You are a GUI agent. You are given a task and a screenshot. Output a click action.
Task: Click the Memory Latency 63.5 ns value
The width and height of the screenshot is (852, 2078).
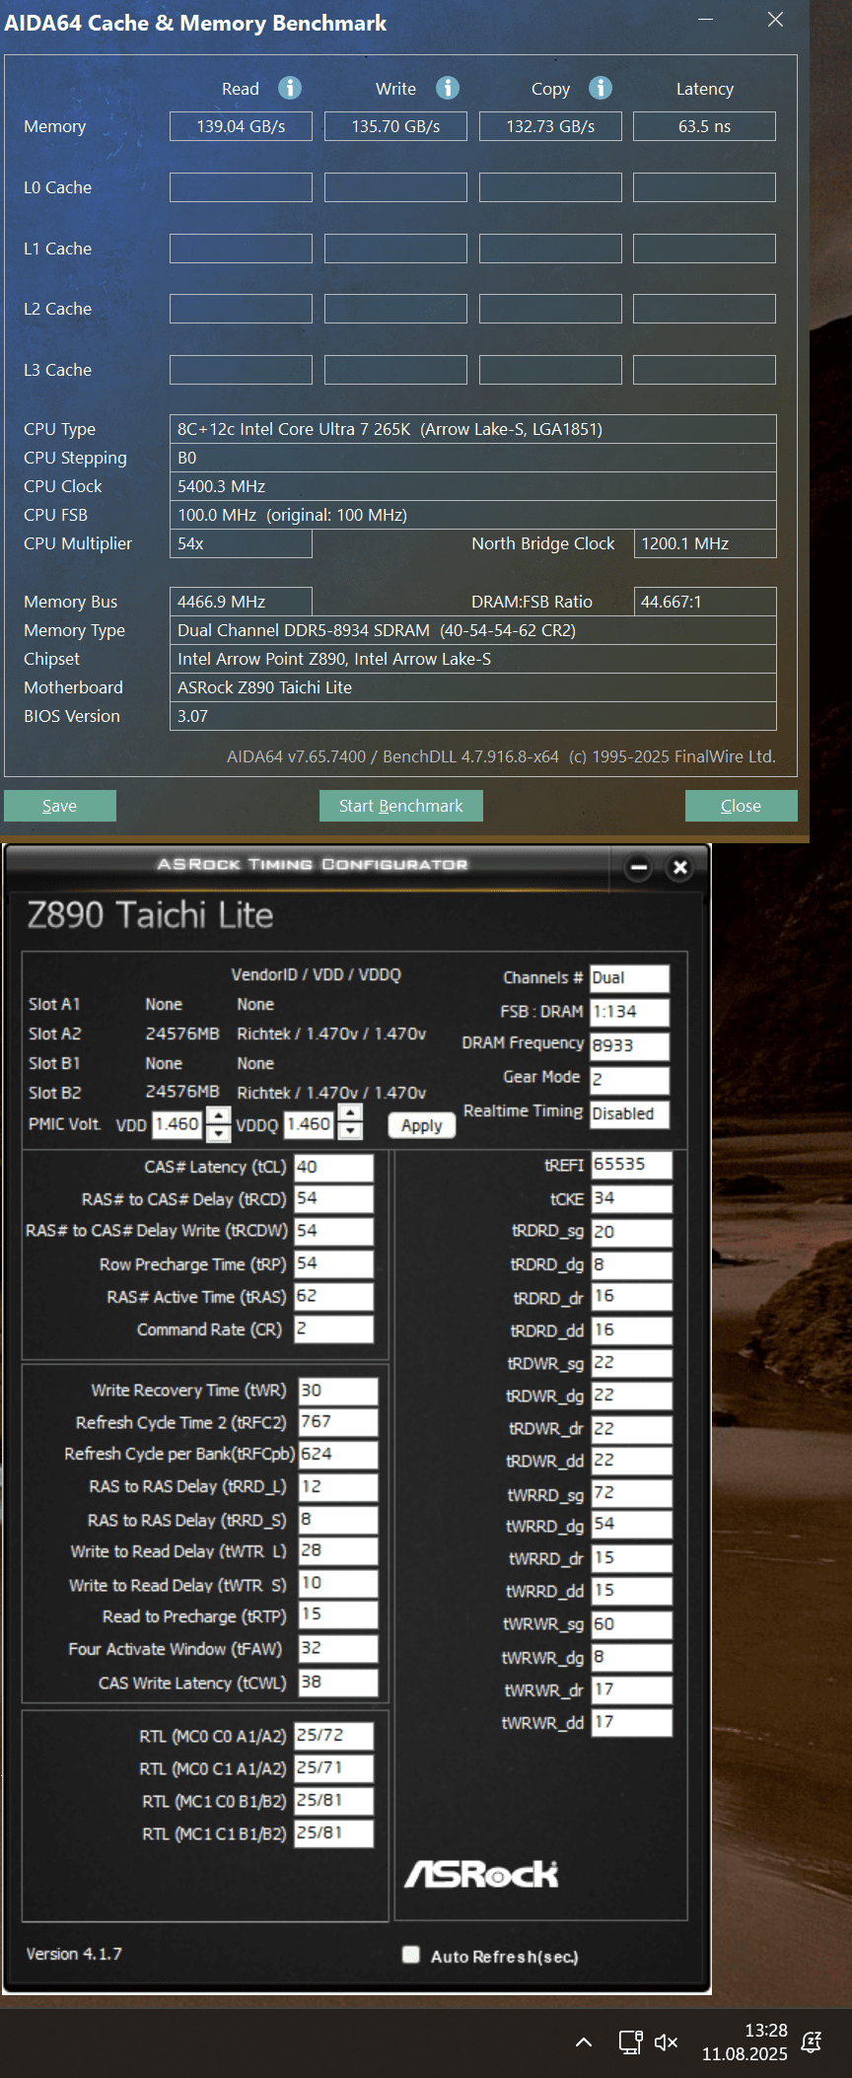click(x=704, y=126)
